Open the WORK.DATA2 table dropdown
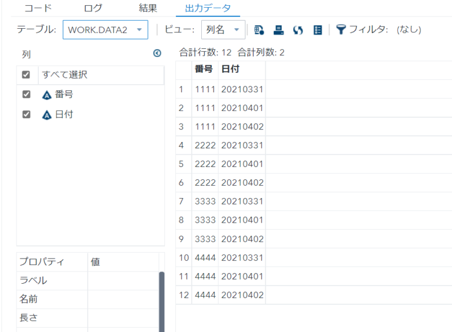This screenshot has width=452, height=332. pos(105,29)
